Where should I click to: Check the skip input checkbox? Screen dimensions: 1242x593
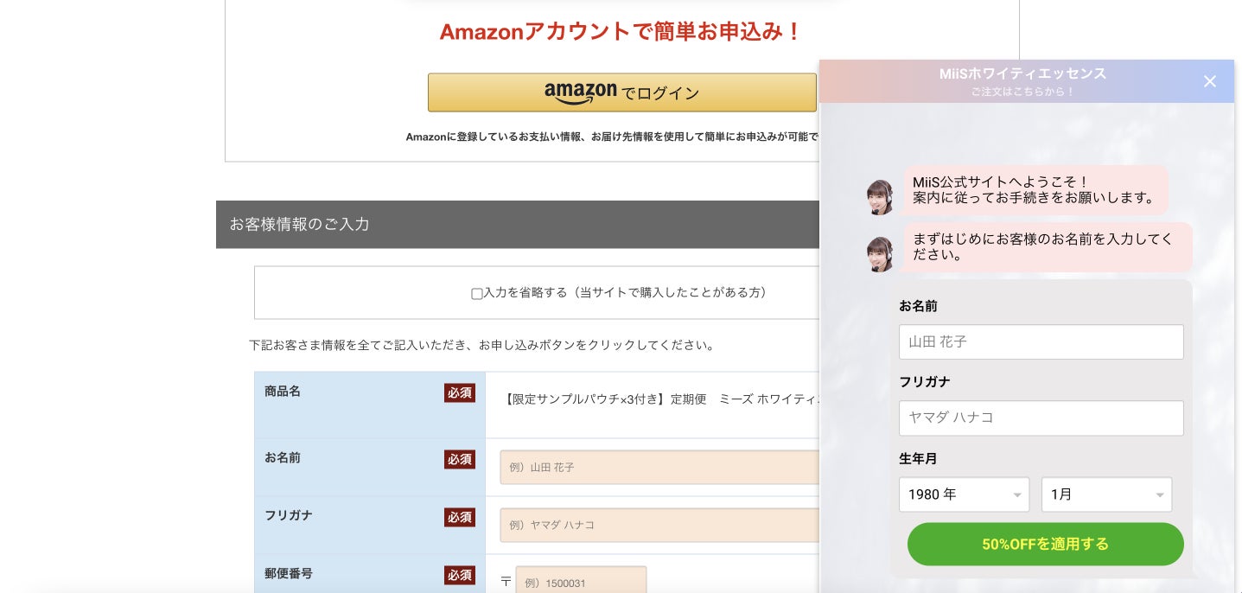tap(476, 294)
